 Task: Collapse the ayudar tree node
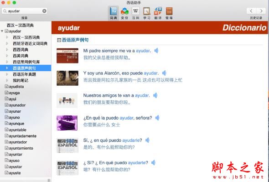click(x=2, y=31)
